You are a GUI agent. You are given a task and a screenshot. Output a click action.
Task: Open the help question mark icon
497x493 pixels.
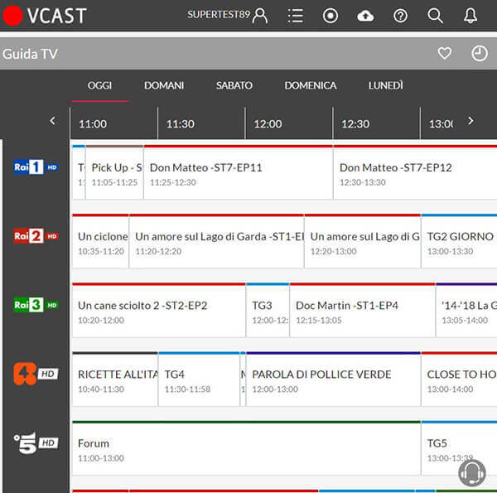400,16
